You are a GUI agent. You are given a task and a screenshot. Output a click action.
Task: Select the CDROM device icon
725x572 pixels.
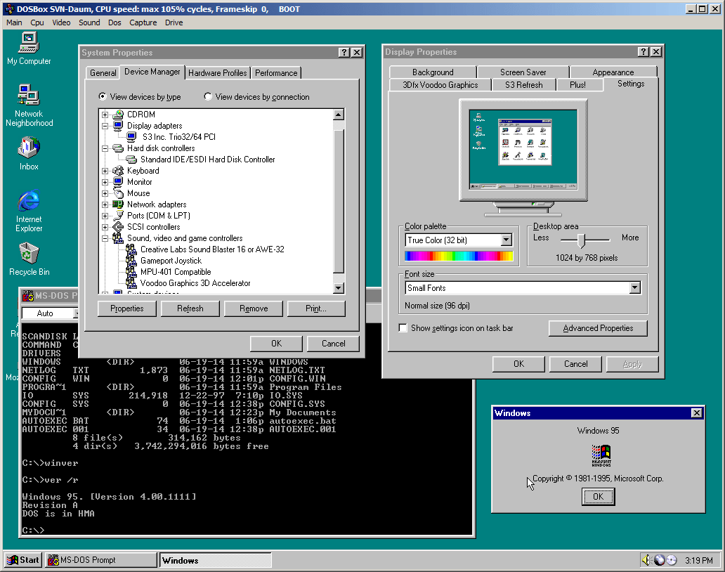[x=118, y=115]
